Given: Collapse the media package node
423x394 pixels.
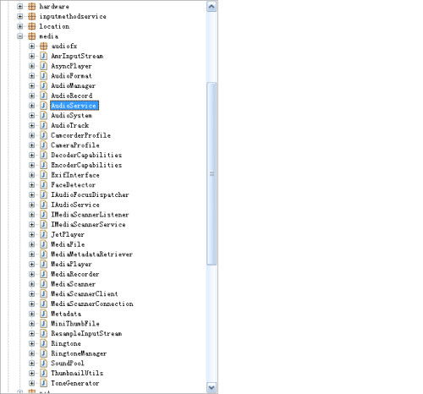Looking at the screenshot, I should [20, 36].
